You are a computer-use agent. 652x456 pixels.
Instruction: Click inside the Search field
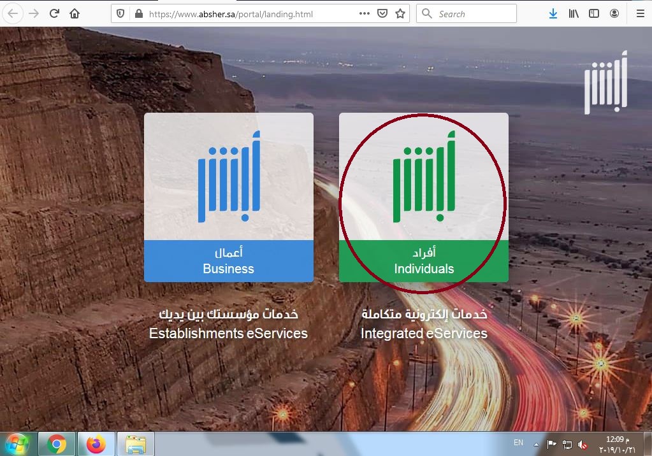point(472,13)
